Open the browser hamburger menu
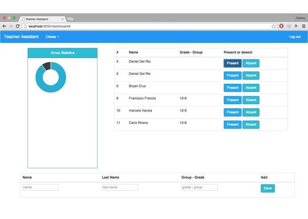 click(x=304, y=26)
